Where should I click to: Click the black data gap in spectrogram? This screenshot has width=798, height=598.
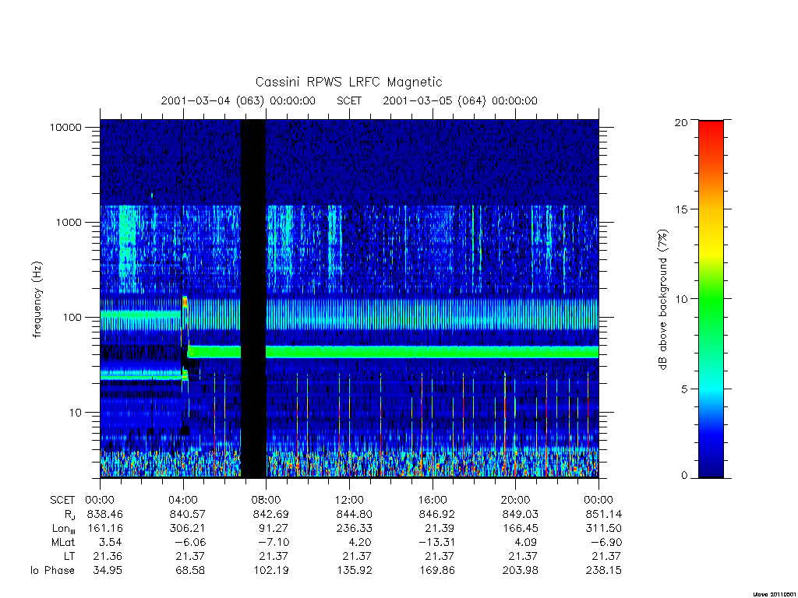point(253,298)
